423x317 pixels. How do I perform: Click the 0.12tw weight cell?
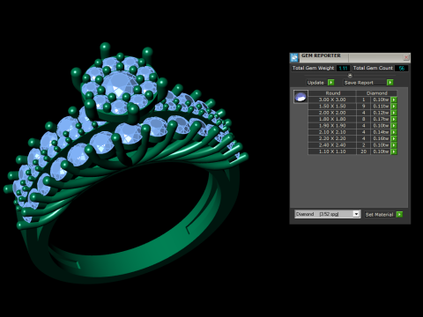[x=381, y=113]
